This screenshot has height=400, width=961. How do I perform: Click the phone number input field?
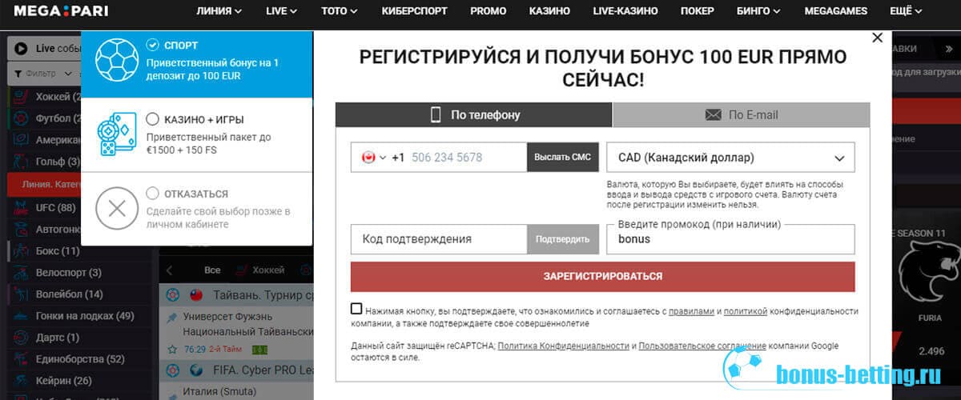(466, 158)
